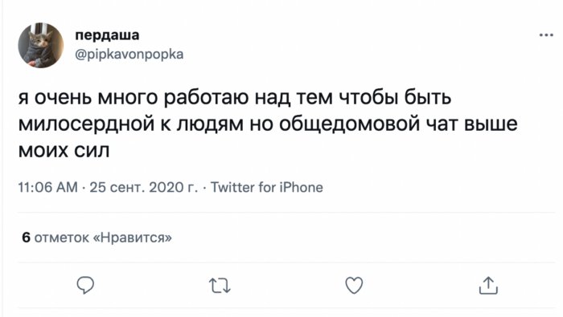This screenshot has height=317, width=563.
Task: Click the tweet line starting милосердной к людям
Action: click(x=268, y=124)
